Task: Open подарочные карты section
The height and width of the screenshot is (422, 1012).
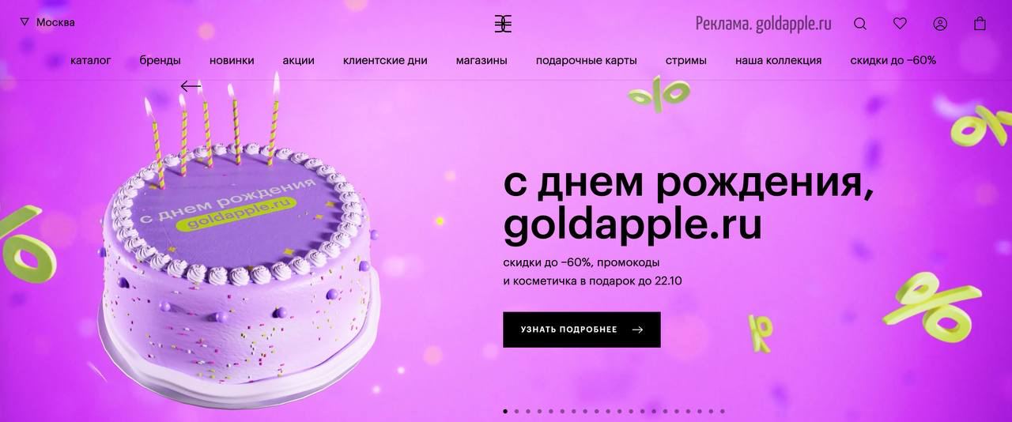Action: coord(587,60)
